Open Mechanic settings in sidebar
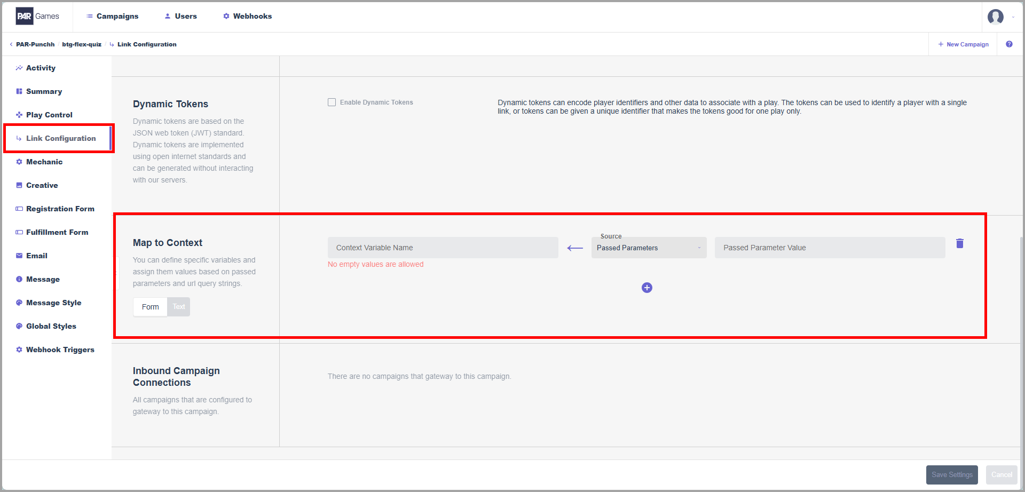Screen dimensions: 1025x492 pyautogui.click(x=44, y=162)
